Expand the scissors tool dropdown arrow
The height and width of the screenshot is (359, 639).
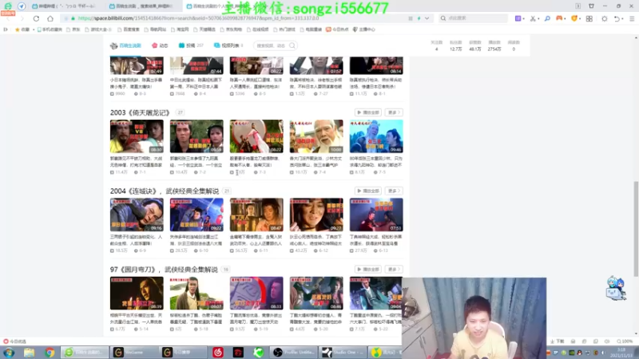point(538,18)
